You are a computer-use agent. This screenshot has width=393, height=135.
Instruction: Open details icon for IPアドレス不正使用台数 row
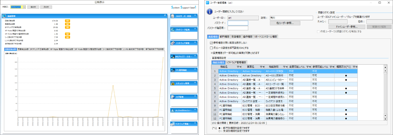67,27
